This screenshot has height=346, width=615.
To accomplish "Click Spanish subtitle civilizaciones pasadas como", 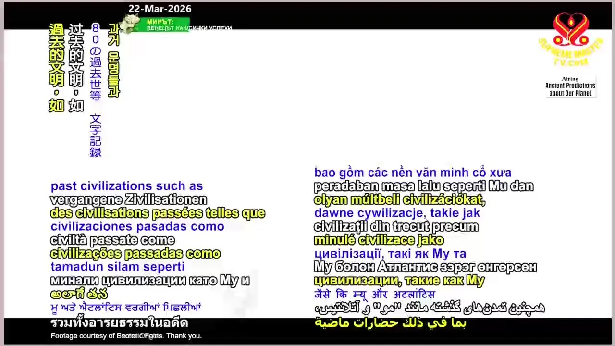I will coord(137,226).
